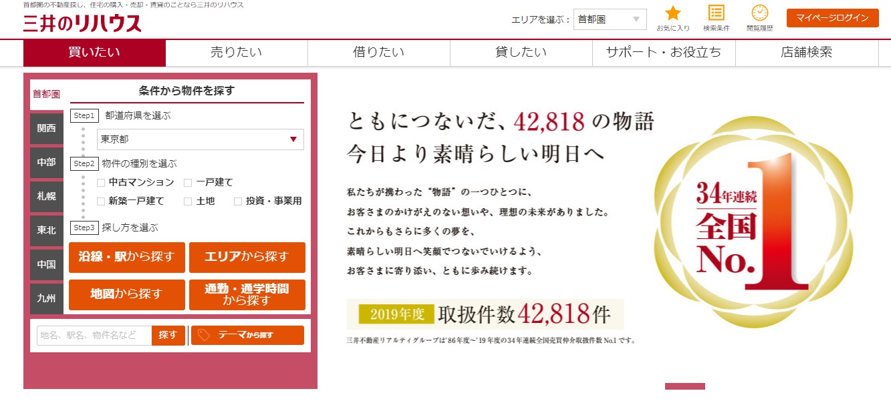Click the 探す search button
The height and width of the screenshot is (411, 891).
pos(168,335)
